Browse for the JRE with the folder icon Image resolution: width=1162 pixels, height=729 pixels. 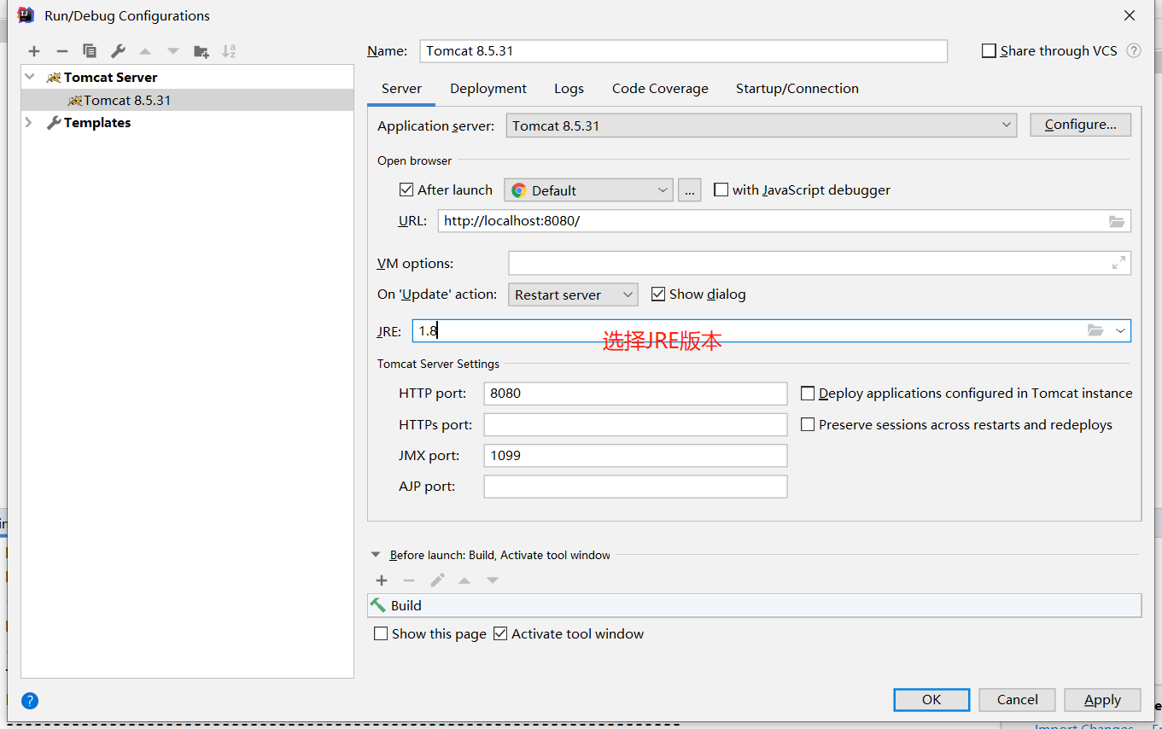(1095, 330)
